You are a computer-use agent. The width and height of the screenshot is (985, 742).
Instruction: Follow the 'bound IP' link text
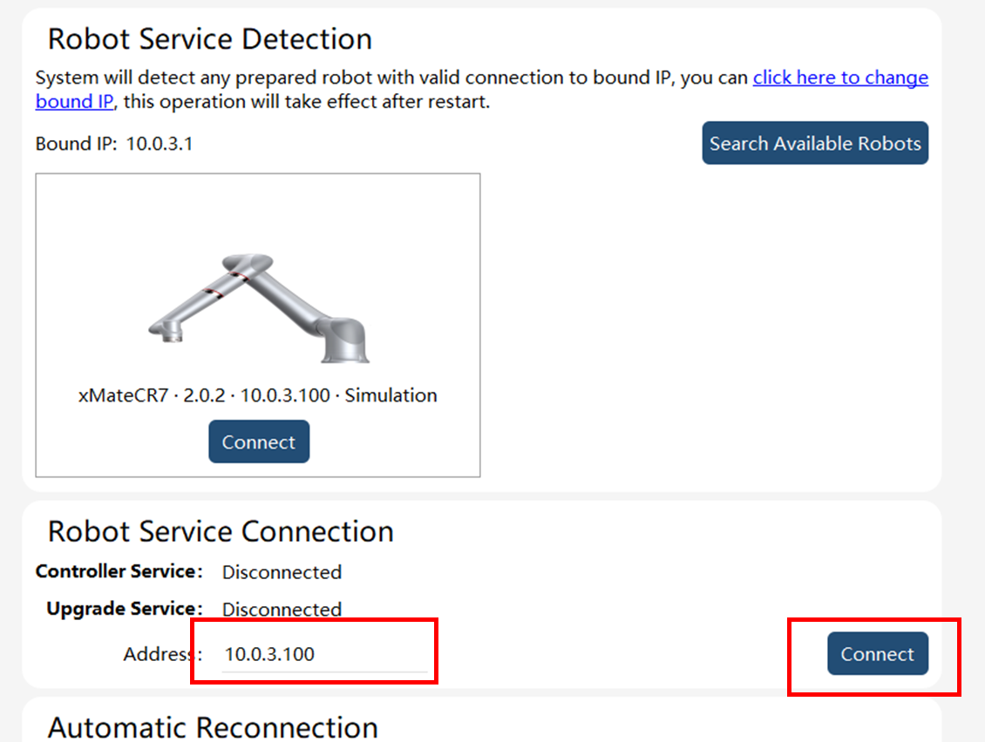74,101
